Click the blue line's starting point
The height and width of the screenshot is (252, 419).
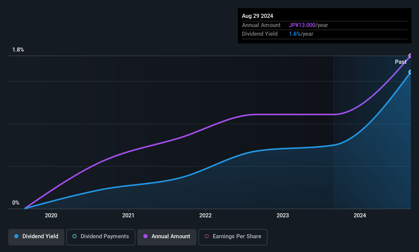[25, 208]
